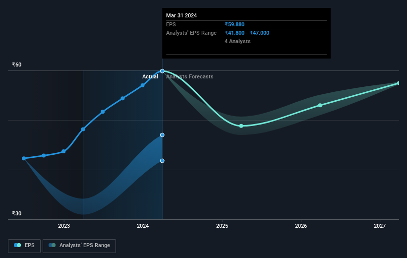Screen dimensions: 407x258
Task: Click the upper analyst range marker below the Mar 2024 EPS point
Action: (x=162, y=135)
